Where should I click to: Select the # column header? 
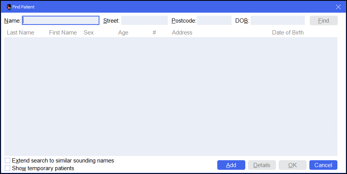[x=154, y=33]
